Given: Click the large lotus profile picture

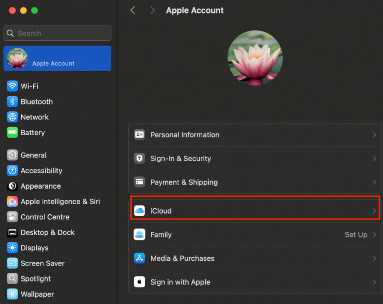Looking at the screenshot, I should tap(255, 58).
